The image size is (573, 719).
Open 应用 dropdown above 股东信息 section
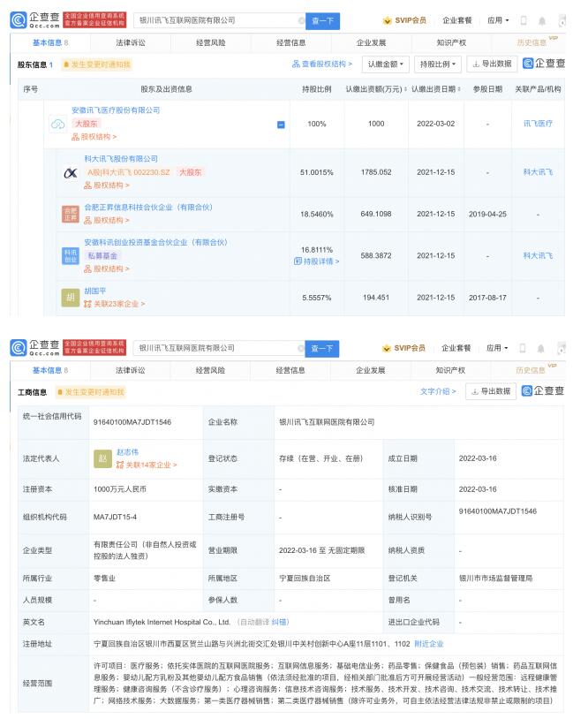tap(498, 20)
